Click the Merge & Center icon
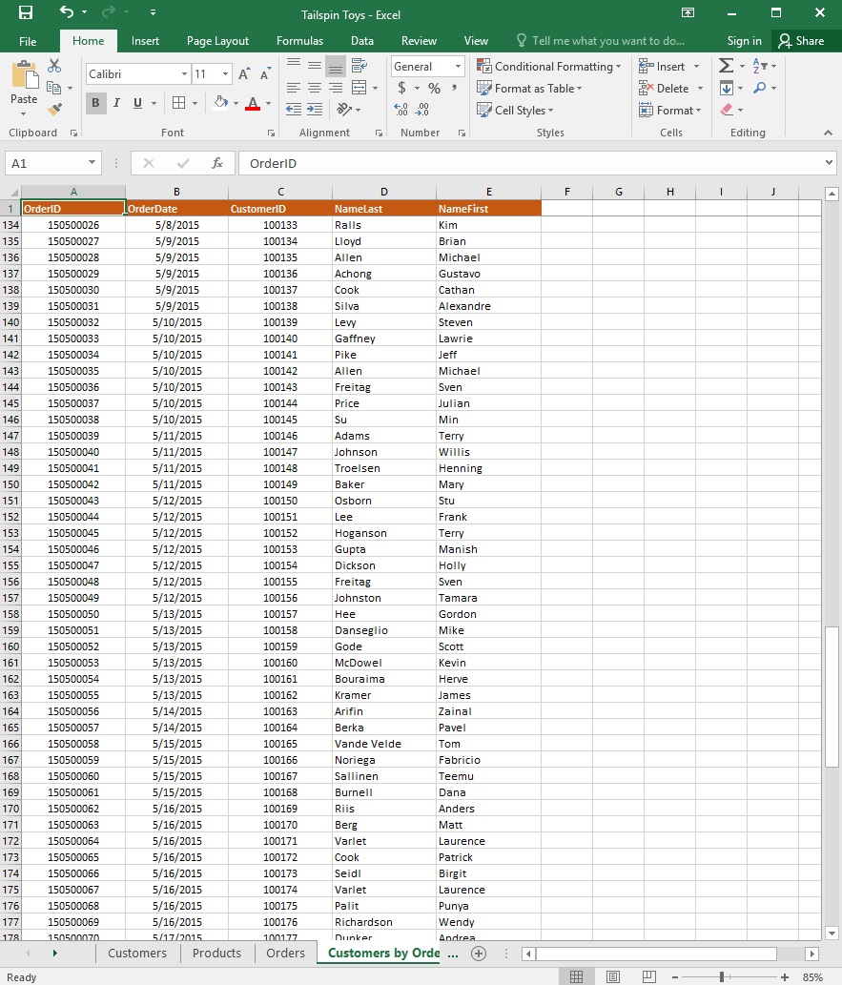 click(x=359, y=88)
